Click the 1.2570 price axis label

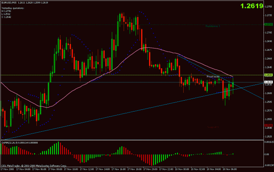click(269, 110)
